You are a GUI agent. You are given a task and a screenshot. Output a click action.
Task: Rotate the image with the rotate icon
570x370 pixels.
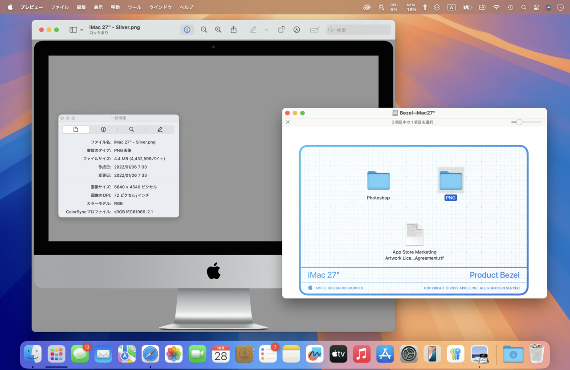point(281,29)
